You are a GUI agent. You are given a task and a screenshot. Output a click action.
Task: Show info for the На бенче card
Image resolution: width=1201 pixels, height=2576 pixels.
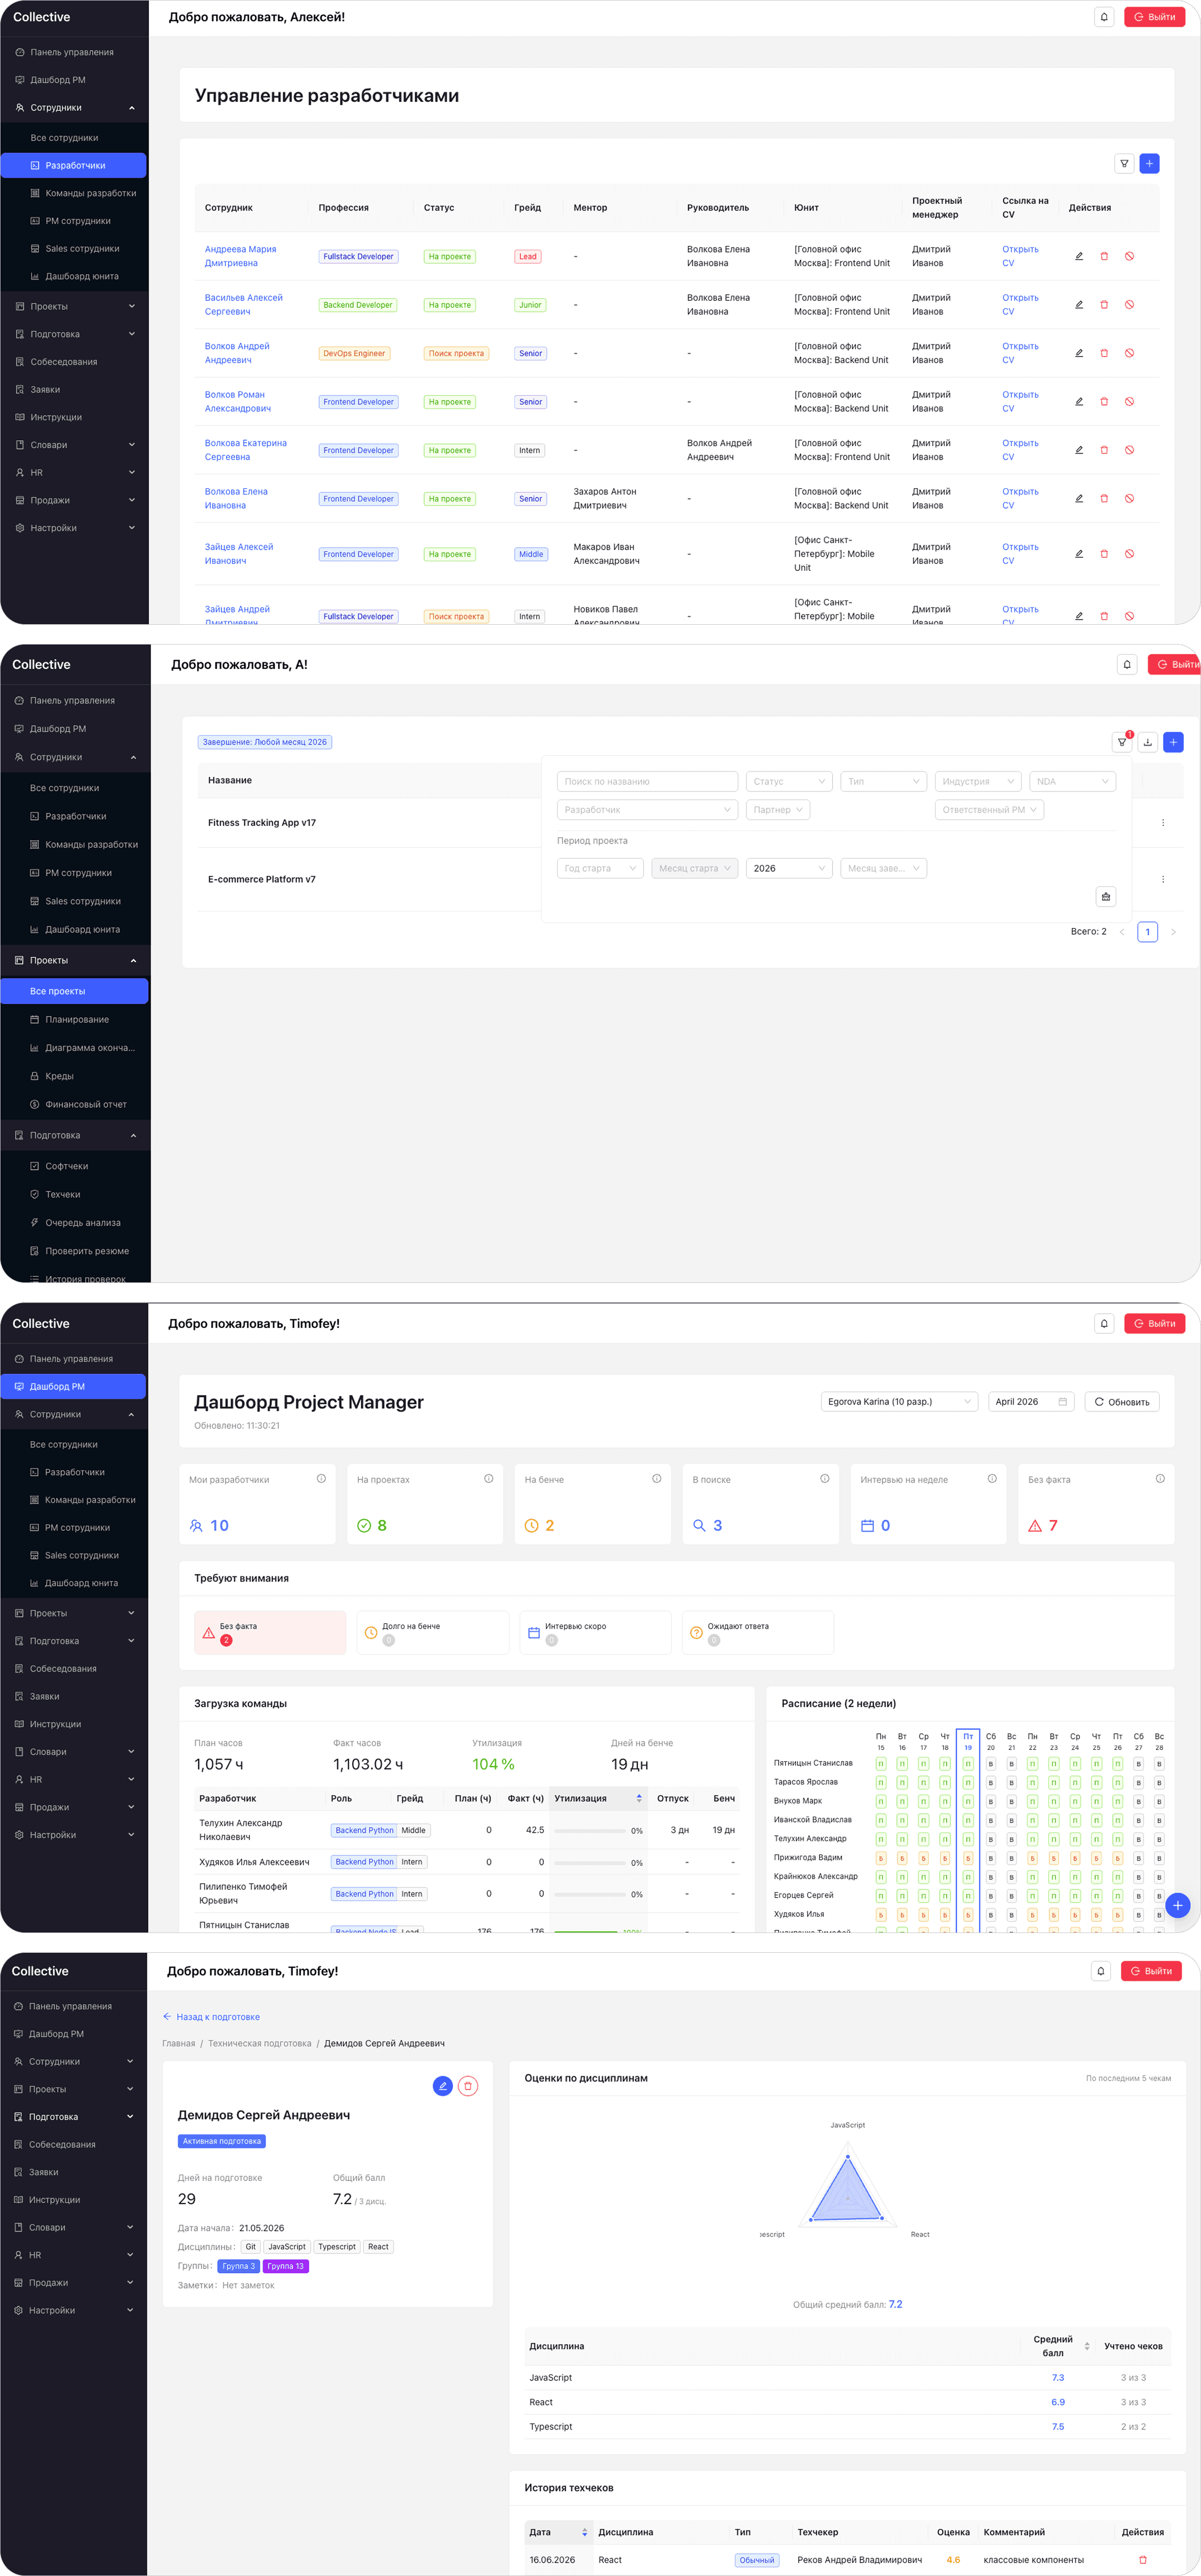tap(656, 1479)
